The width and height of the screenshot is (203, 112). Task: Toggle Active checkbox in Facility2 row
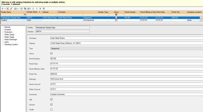tap(116, 20)
